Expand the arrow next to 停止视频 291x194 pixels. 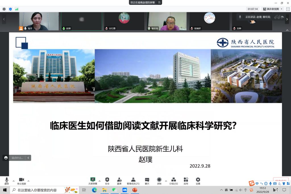pyautogui.click(x=28, y=181)
